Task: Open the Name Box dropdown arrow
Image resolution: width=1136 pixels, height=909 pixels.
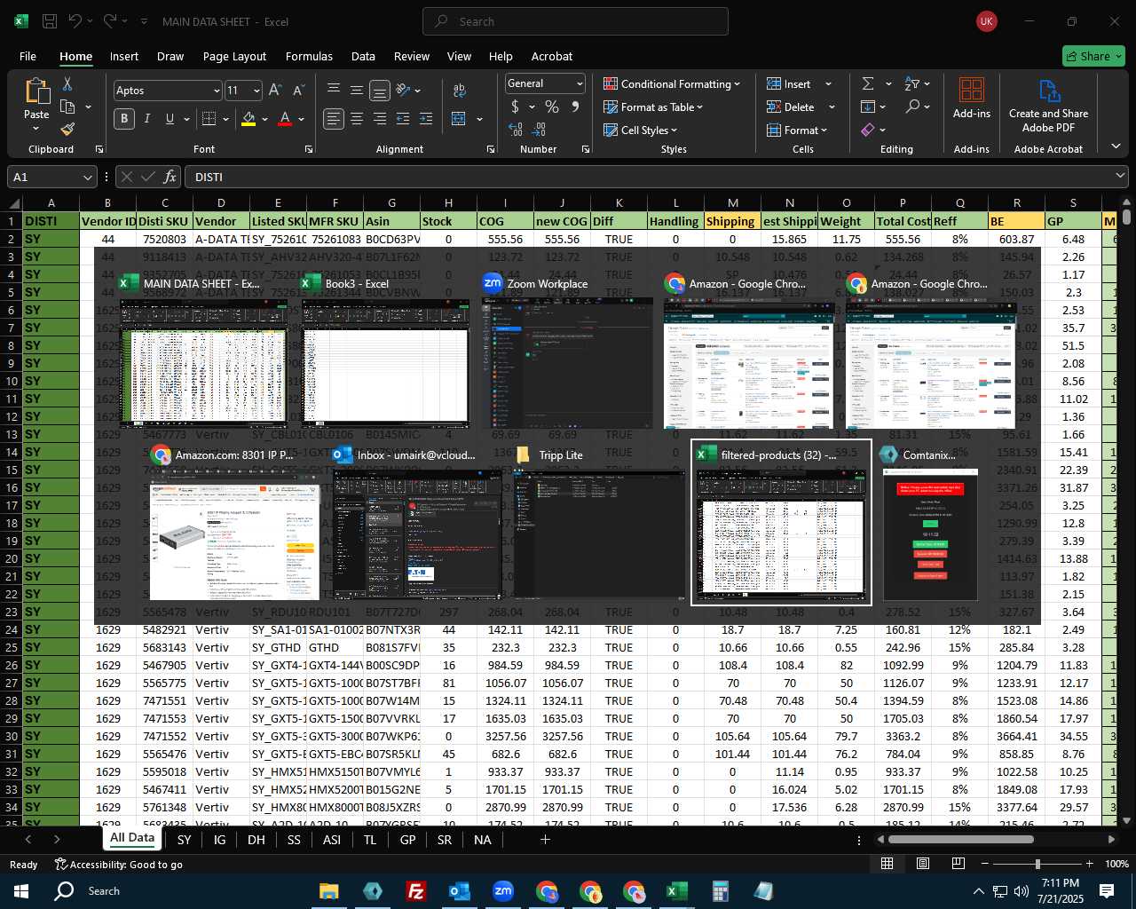Action: coord(87,178)
